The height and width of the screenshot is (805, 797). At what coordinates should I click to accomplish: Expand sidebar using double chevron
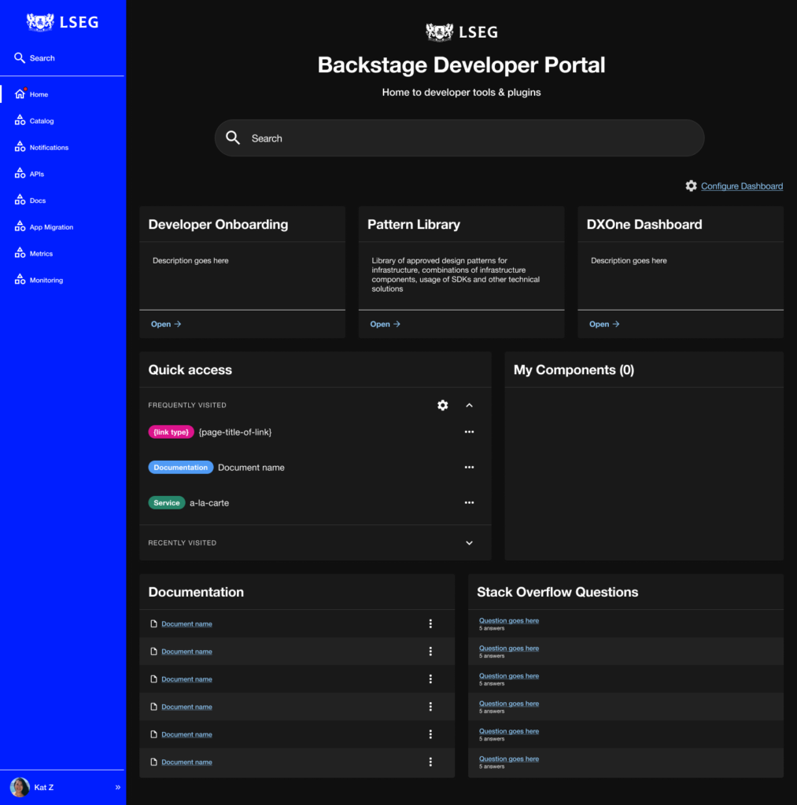[x=117, y=787]
